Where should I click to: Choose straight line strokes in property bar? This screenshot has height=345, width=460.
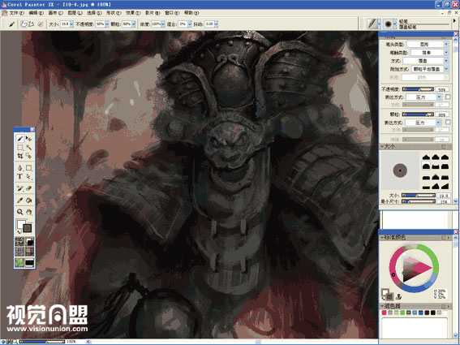point(32,24)
